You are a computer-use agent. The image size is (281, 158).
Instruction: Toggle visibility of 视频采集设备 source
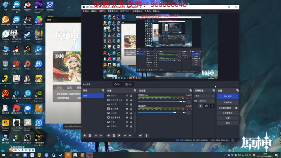point(127,100)
